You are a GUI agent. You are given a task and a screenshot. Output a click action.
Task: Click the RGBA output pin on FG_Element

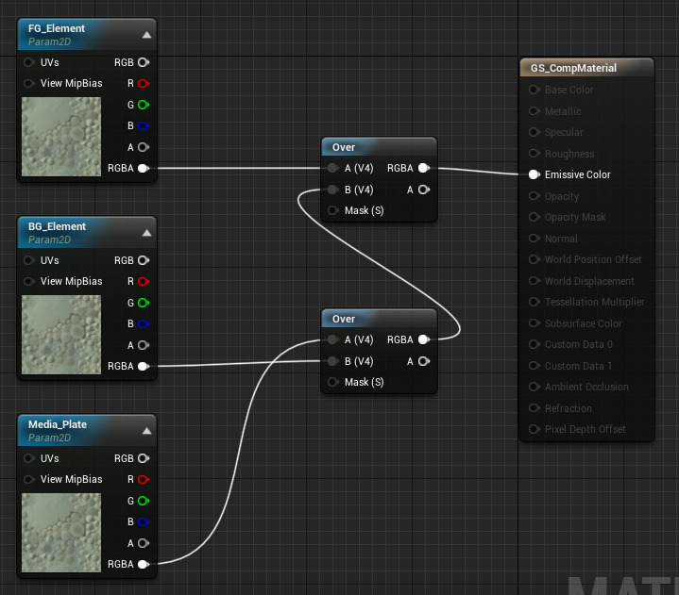(x=143, y=169)
